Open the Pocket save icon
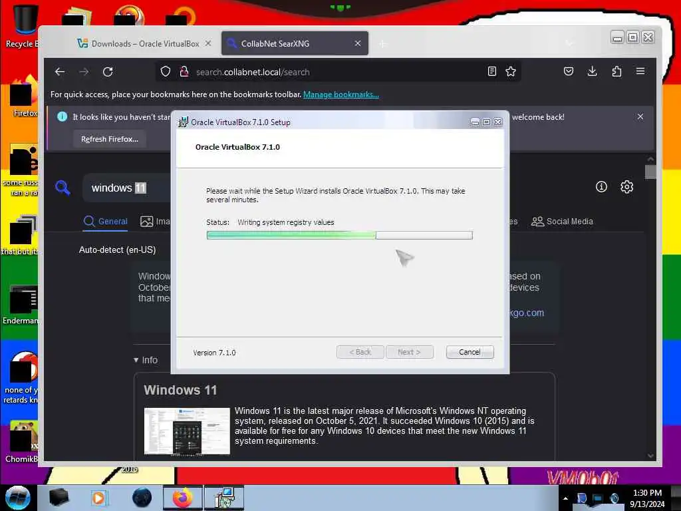 [569, 72]
